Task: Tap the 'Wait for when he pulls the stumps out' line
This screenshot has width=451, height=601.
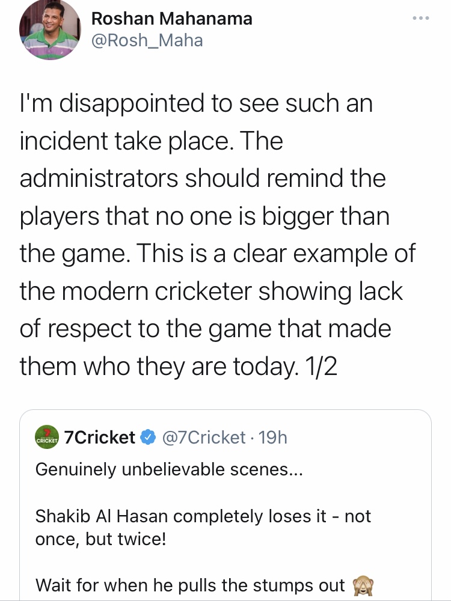Action: point(190,585)
